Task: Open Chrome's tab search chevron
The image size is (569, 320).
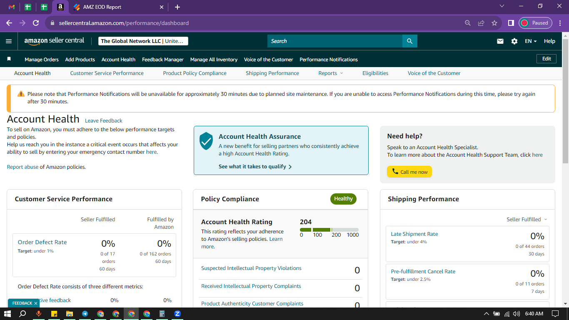Action: pyautogui.click(x=502, y=6)
